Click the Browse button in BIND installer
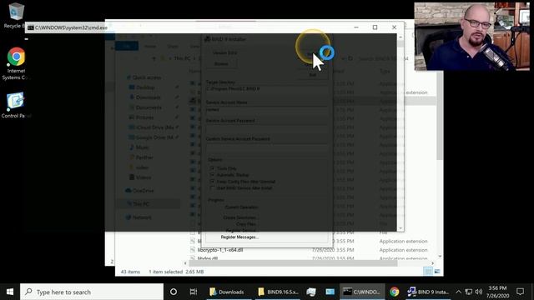This screenshot has width=534, height=300. (221, 64)
